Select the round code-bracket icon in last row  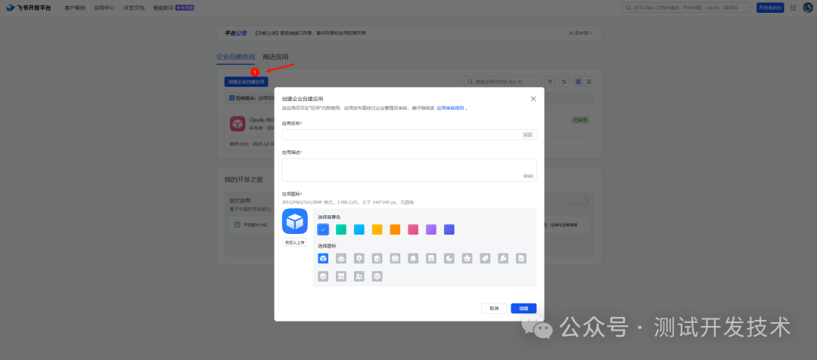(x=377, y=276)
